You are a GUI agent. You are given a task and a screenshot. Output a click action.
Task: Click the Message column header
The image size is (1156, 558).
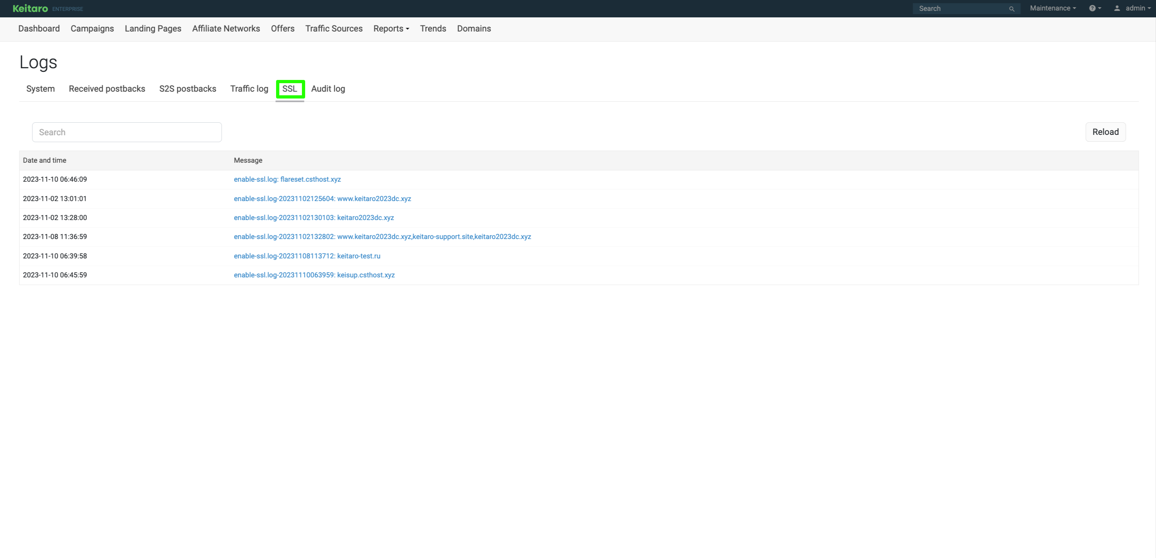tap(248, 160)
